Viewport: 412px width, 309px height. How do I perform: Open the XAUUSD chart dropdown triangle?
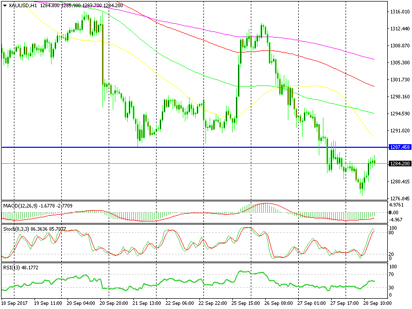click(x=5, y=6)
